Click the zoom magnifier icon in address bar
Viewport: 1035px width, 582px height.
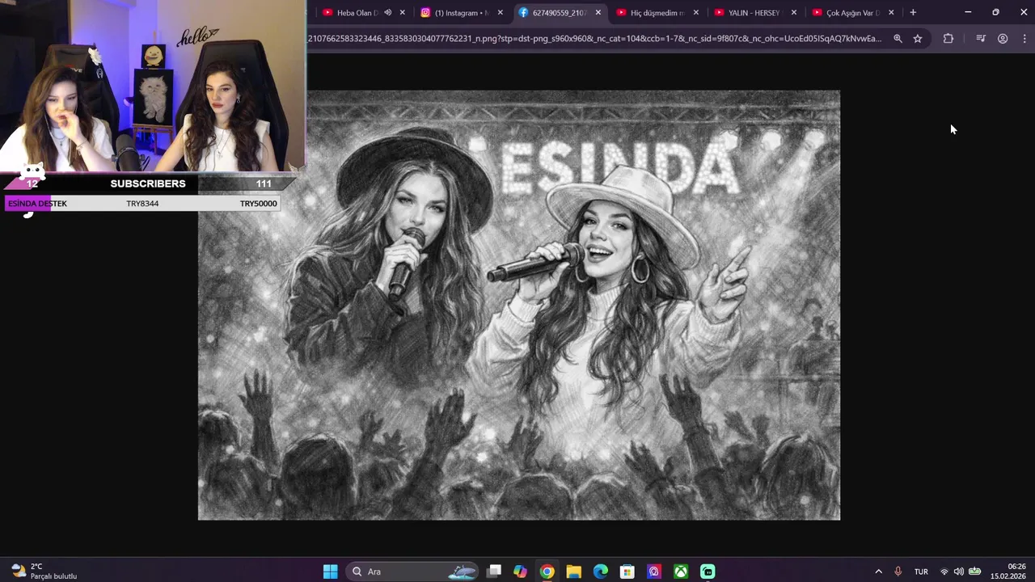(898, 39)
